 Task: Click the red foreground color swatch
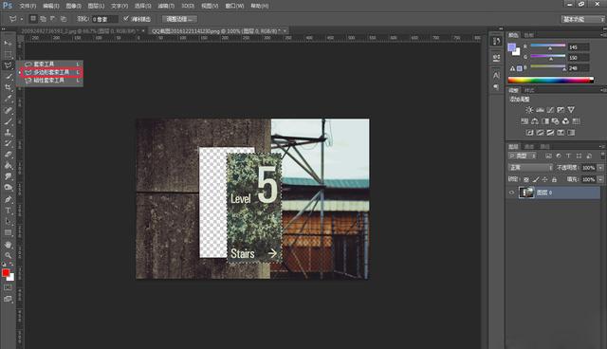pos(6,273)
